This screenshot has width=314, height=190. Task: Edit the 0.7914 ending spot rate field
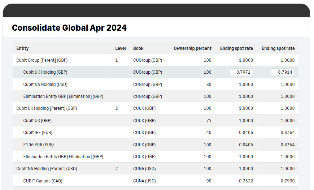pos(283,72)
